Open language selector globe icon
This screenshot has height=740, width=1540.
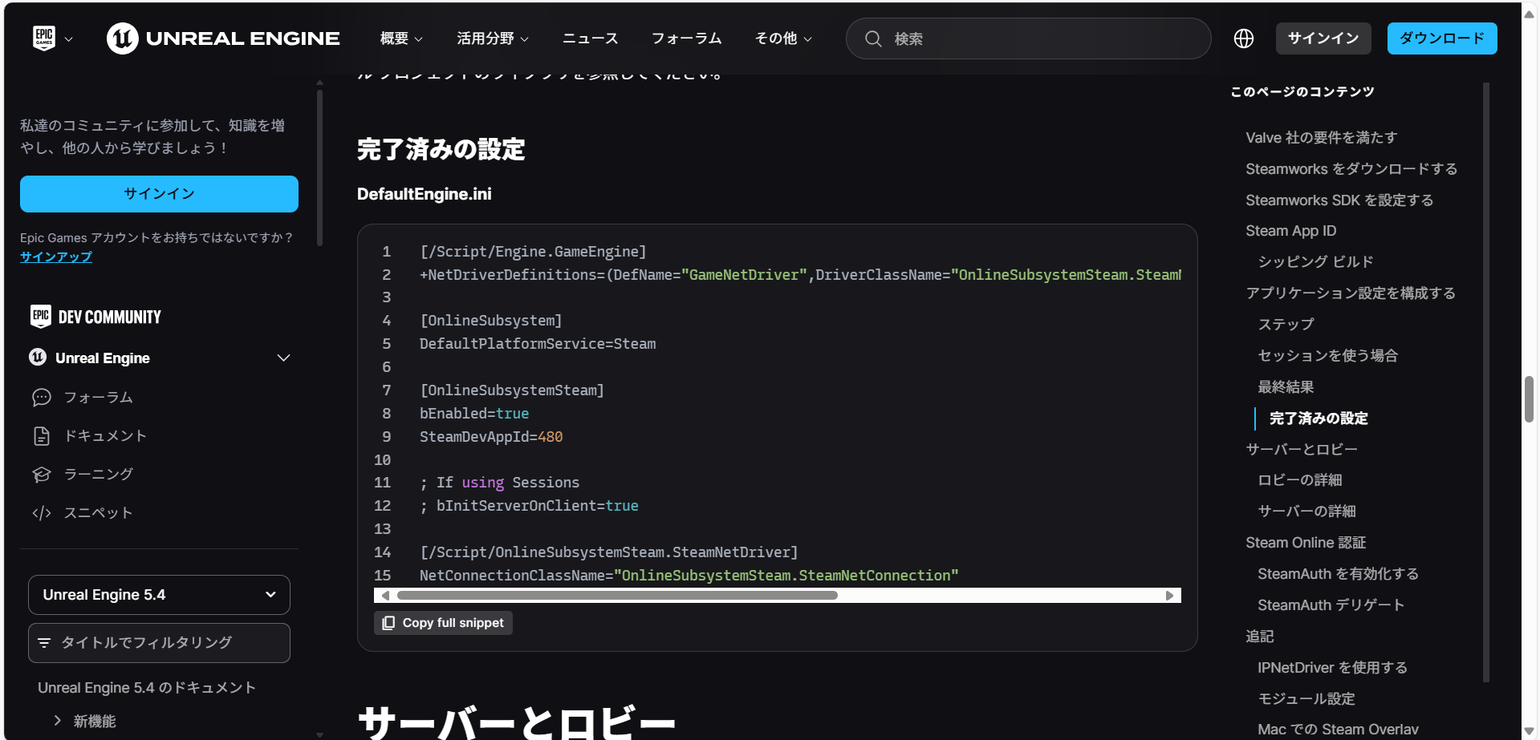click(x=1244, y=38)
